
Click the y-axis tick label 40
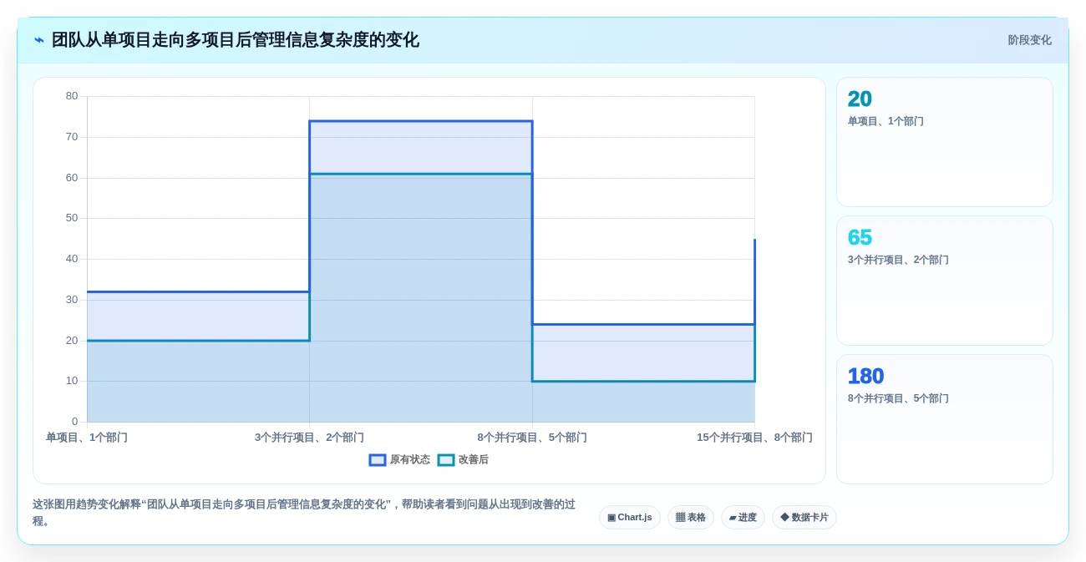coord(72,259)
